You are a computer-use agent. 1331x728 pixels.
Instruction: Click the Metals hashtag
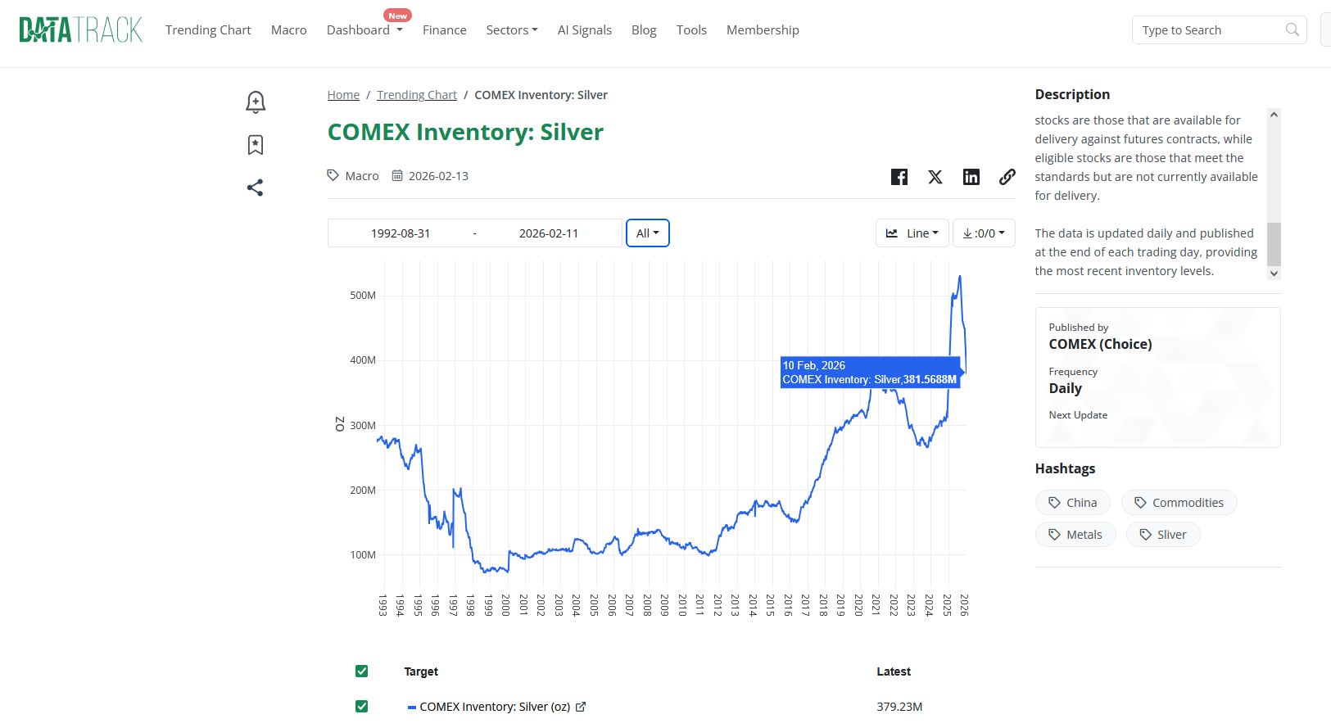coord(1076,535)
